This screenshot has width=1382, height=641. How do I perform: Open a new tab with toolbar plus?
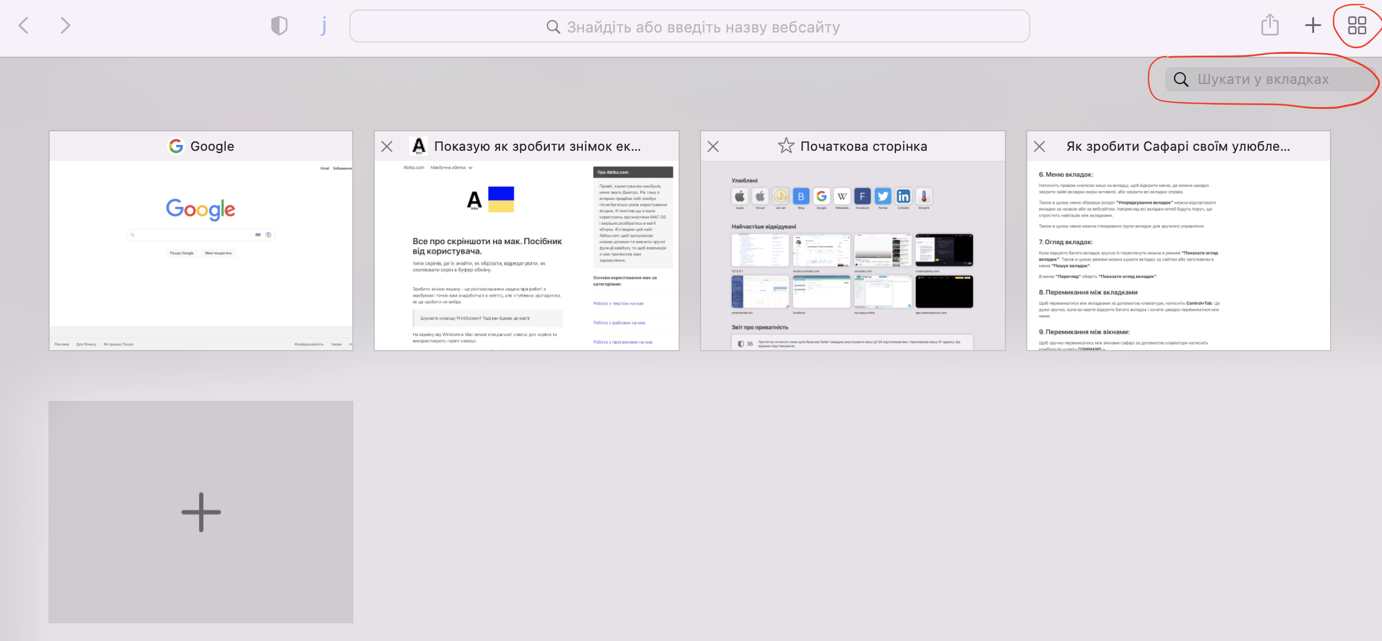(1313, 25)
